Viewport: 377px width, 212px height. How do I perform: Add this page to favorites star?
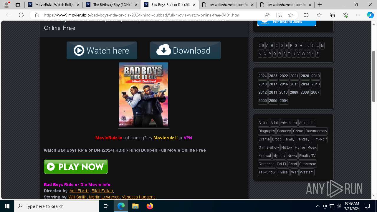coord(291,15)
